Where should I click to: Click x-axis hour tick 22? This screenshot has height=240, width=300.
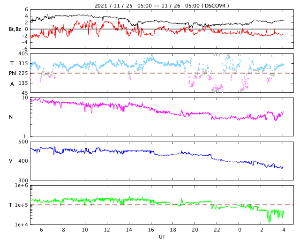click(x=217, y=230)
